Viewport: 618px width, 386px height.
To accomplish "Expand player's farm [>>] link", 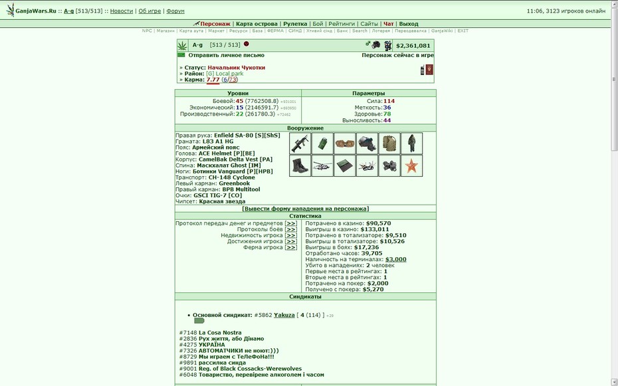I will (291, 247).
